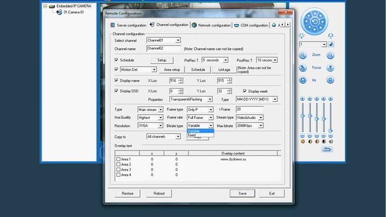Click the contrast half-circle icon under sliders
Screen dimensions: 386x217
310,142
